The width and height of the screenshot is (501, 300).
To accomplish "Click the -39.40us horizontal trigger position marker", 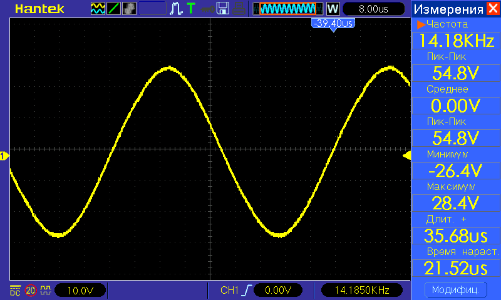I will (333, 24).
